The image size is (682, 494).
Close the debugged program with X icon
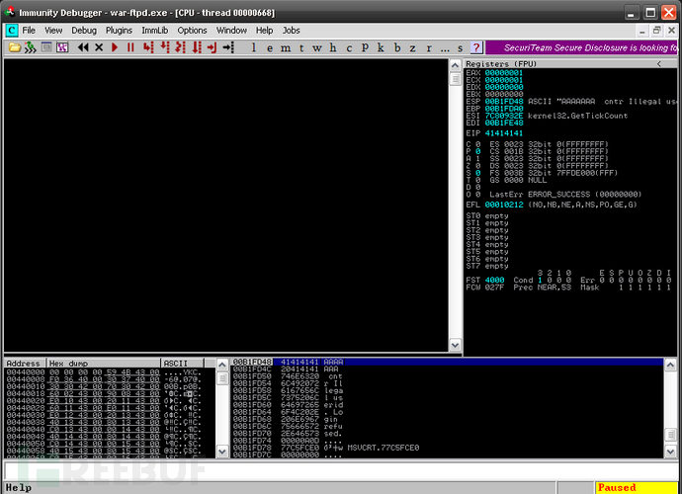click(99, 47)
